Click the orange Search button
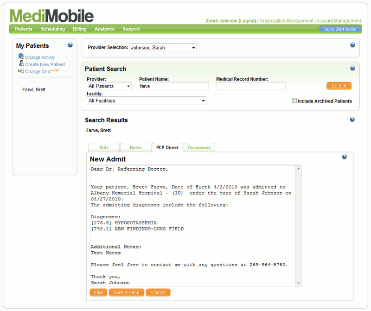371x311 pixels. tap(339, 86)
